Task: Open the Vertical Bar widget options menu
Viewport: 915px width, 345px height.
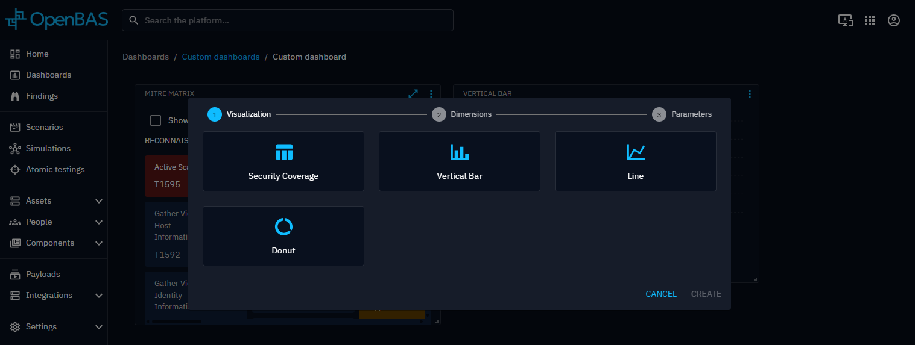Action: (749, 94)
